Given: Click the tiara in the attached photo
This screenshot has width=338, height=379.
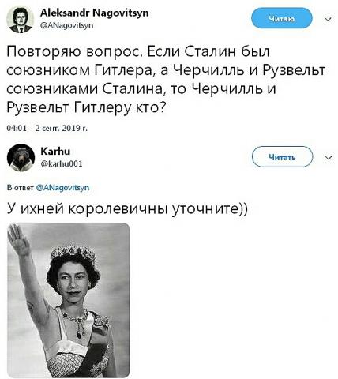Looking at the screenshot, I should point(73,253).
